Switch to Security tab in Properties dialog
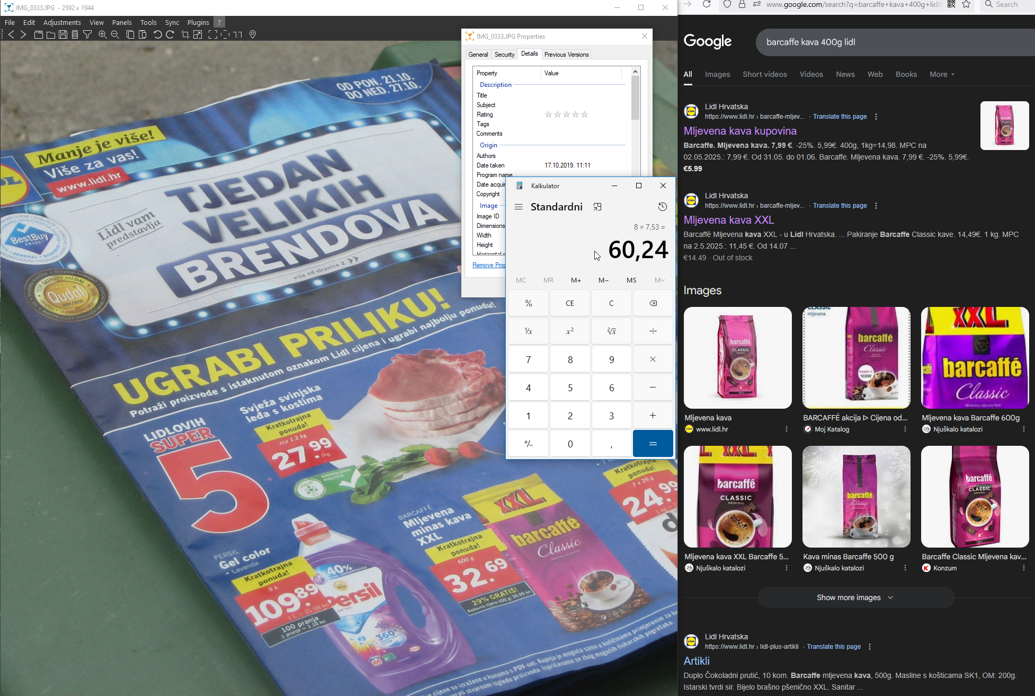The image size is (1035, 696). [504, 55]
